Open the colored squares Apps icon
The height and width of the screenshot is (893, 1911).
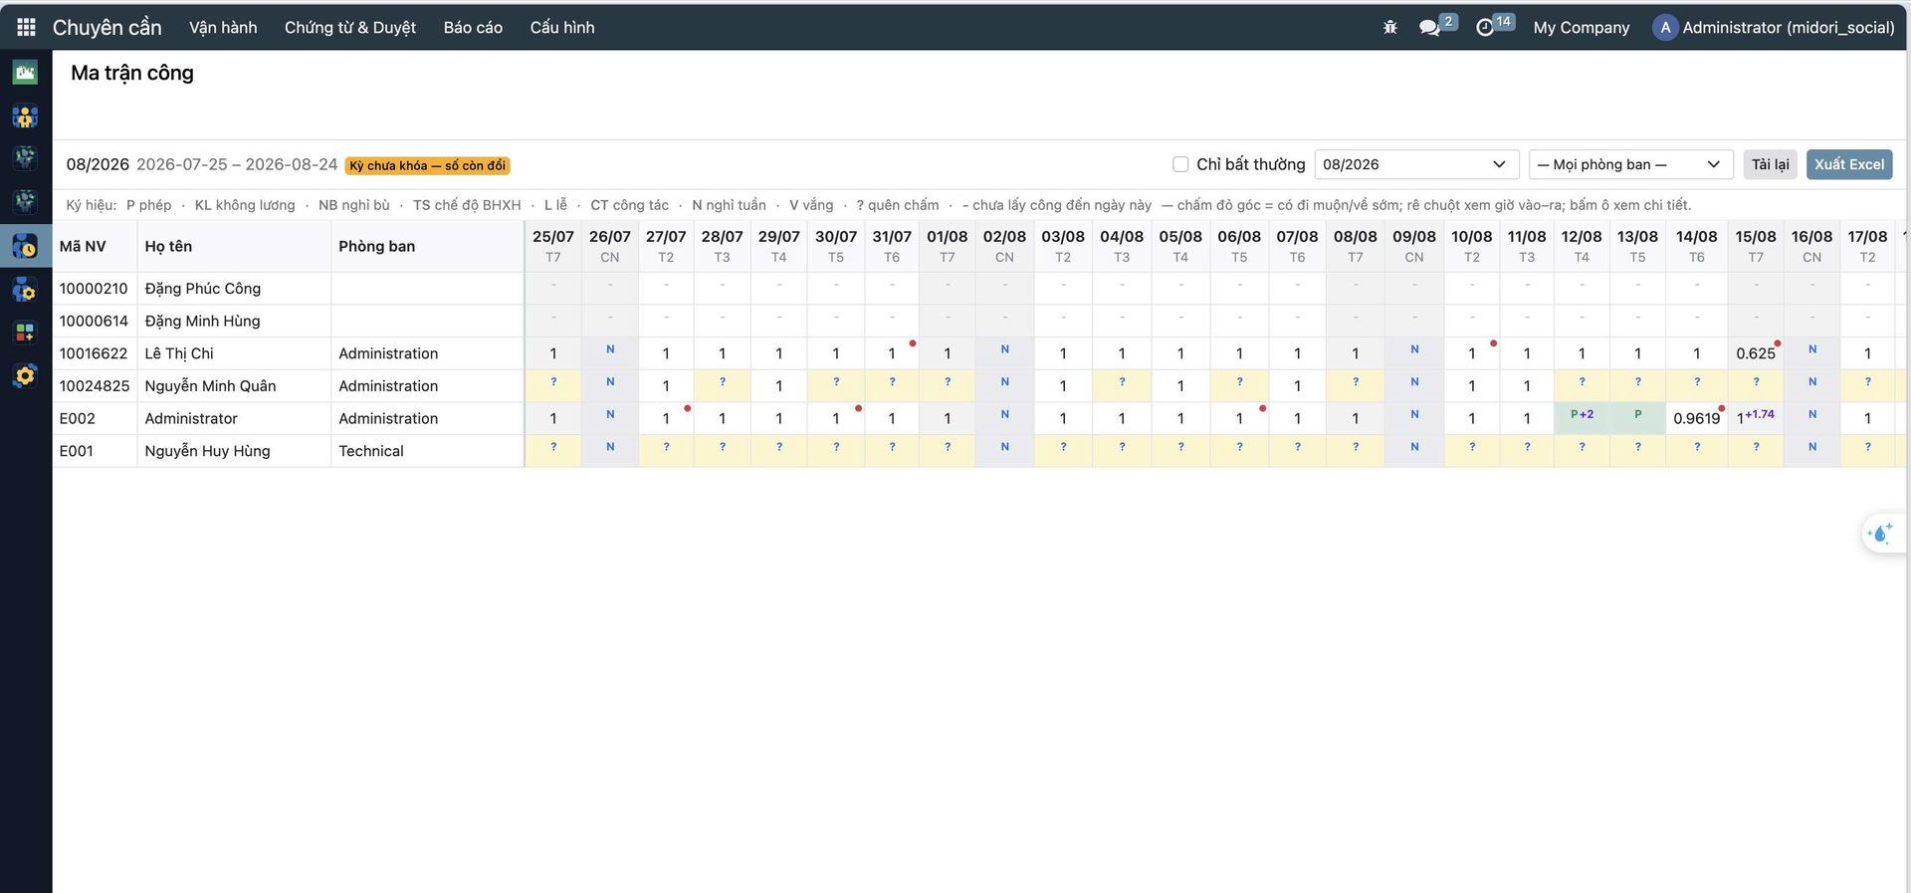[x=25, y=333]
